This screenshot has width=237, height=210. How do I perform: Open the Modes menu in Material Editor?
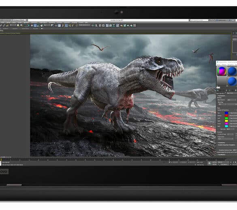pos(219,64)
